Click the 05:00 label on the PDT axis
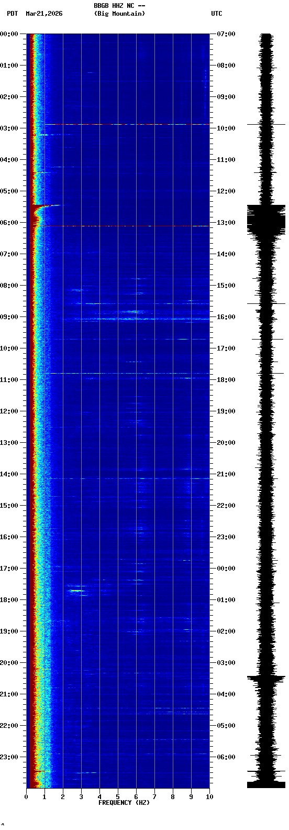289x830 pixels. (9, 191)
